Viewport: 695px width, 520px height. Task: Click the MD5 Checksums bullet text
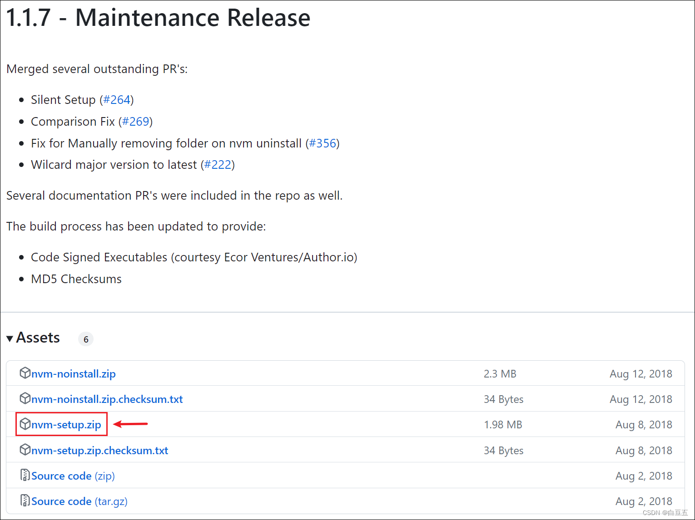76,279
